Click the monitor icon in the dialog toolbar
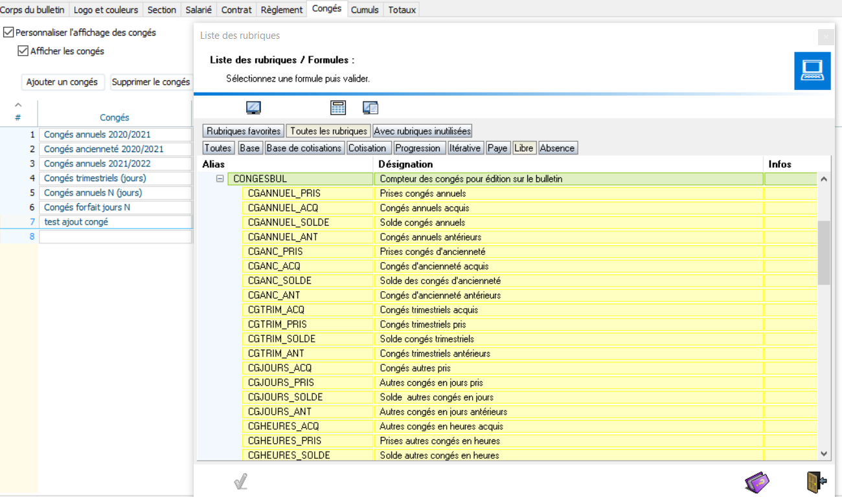This screenshot has width=842, height=497. click(253, 108)
